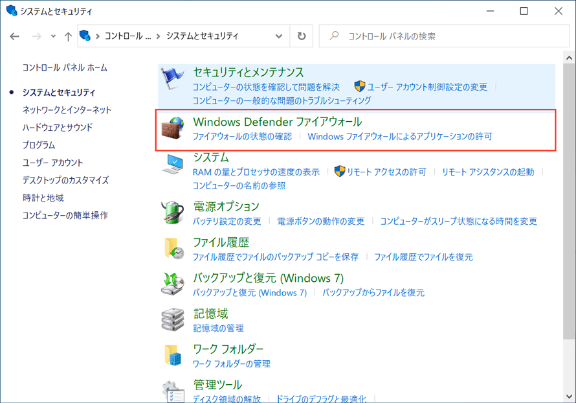Viewport: 576px width, 403px height.
Task: Click the システム computer monitor icon
Action: coord(172,164)
